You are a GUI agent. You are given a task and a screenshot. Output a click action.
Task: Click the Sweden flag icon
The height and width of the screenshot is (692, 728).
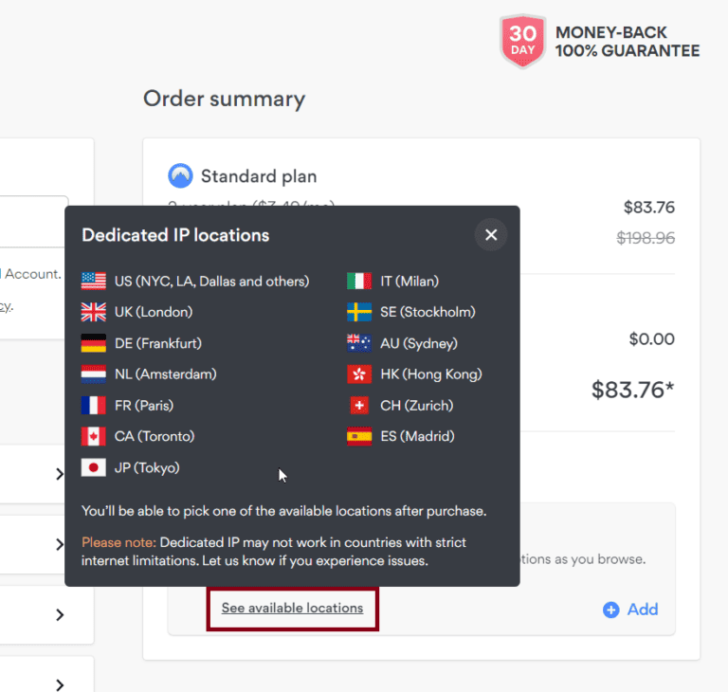pos(358,312)
